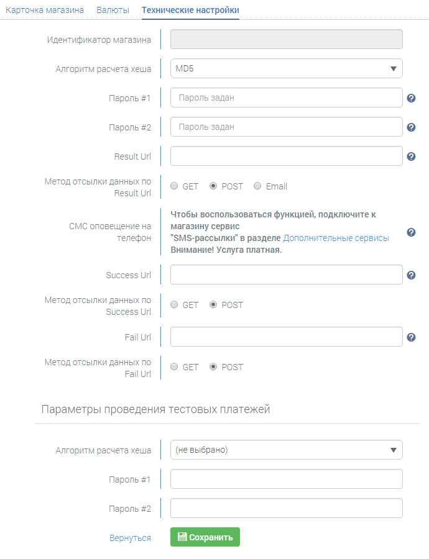Click help icon beside Result Url field
The image size is (429, 559).
pyautogui.click(x=411, y=157)
